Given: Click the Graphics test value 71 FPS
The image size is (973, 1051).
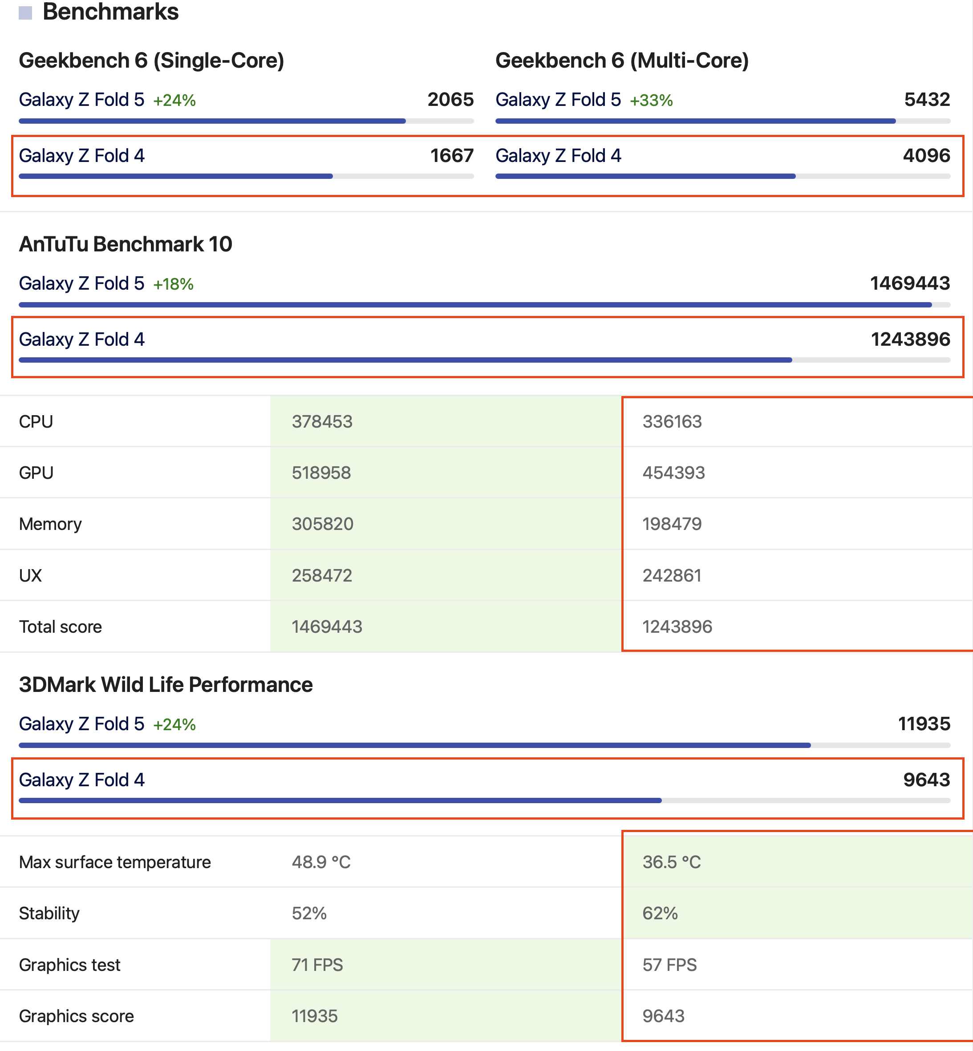Looking at the screenshot, I should click(x=317, y=965).
